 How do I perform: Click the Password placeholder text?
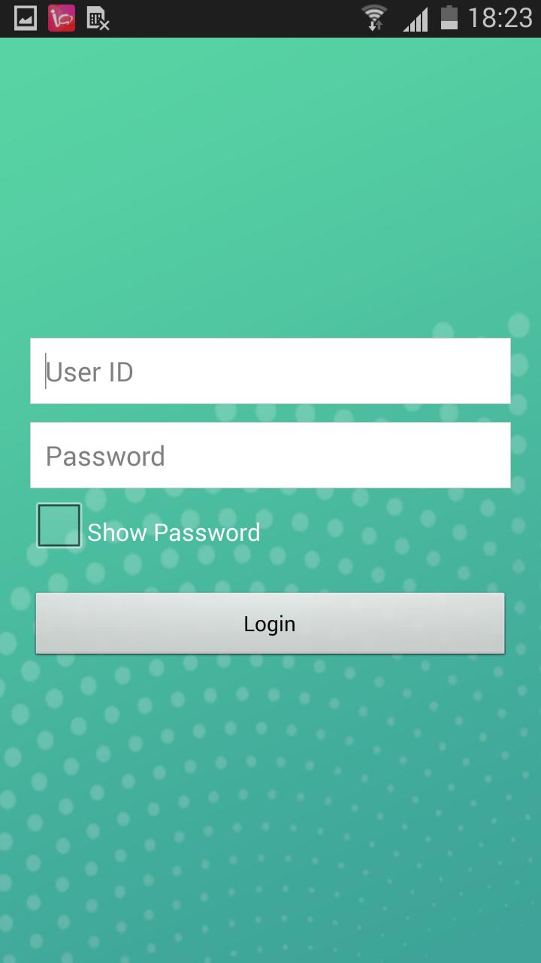coord(105,456)
